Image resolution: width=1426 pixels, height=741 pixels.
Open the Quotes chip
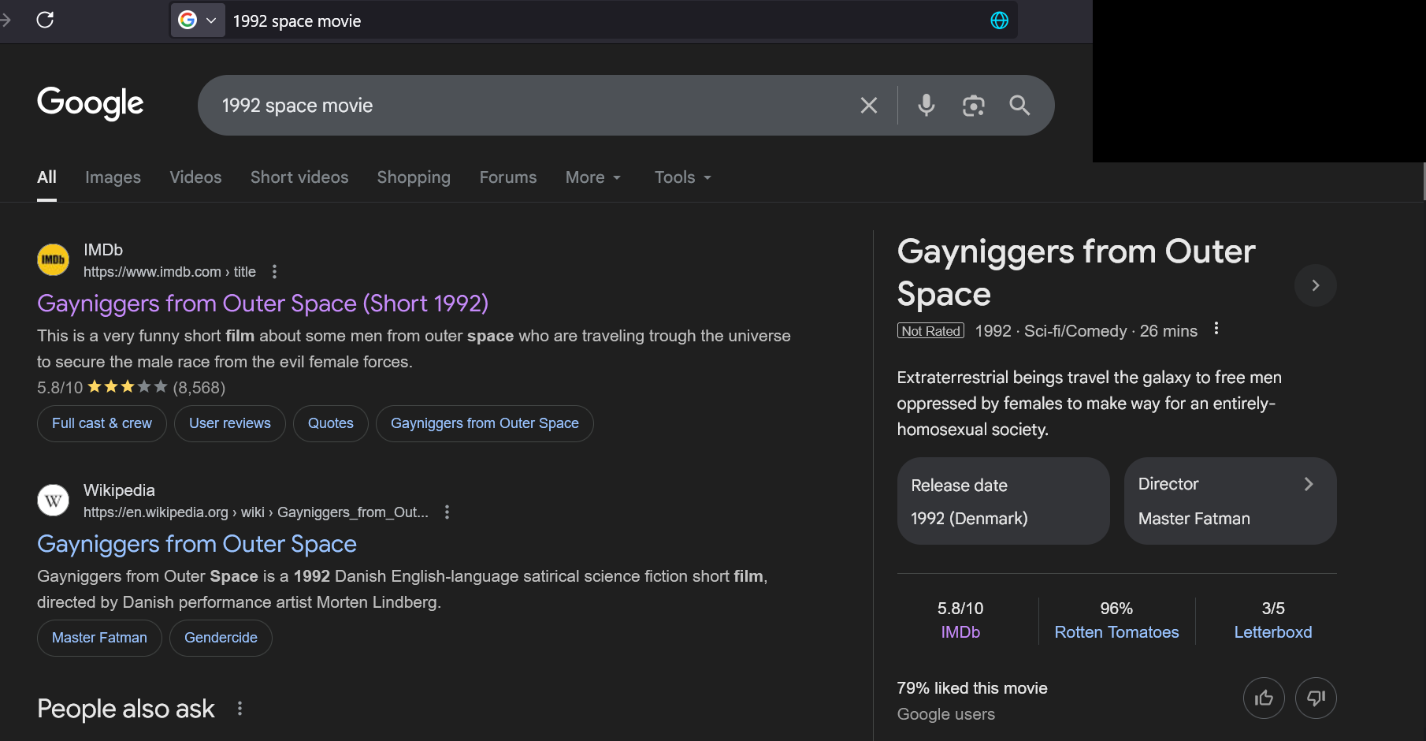331,423
